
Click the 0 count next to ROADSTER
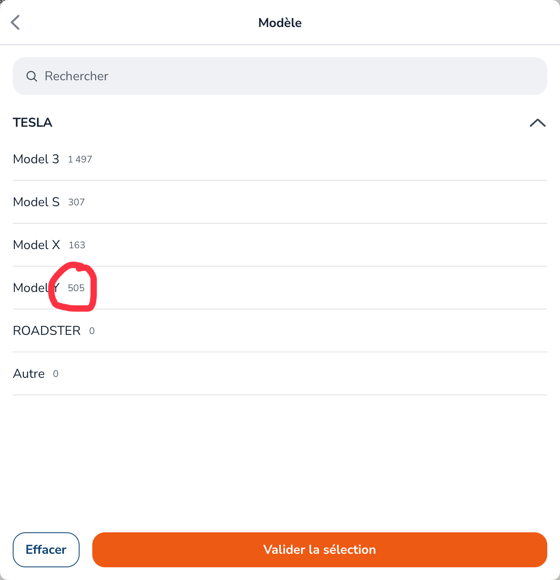pyautogui.click(x=92, y=331)
